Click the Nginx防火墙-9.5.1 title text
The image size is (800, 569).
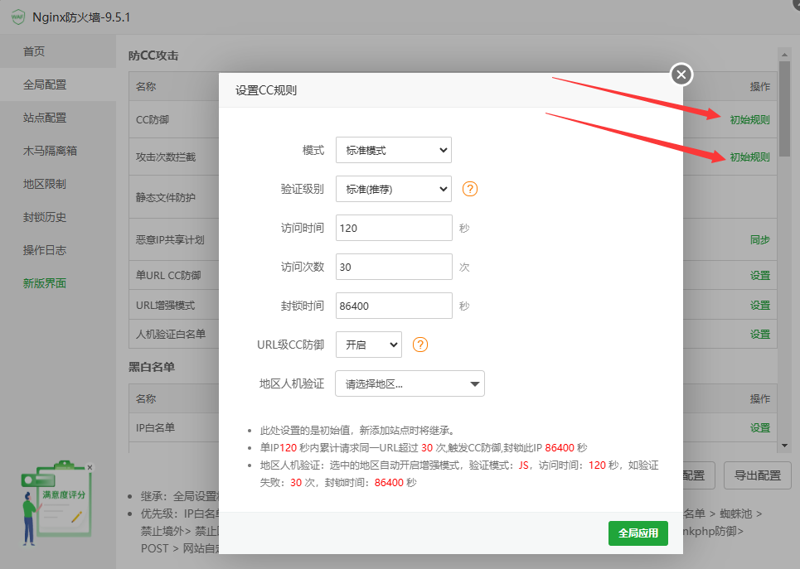(81, 17)
